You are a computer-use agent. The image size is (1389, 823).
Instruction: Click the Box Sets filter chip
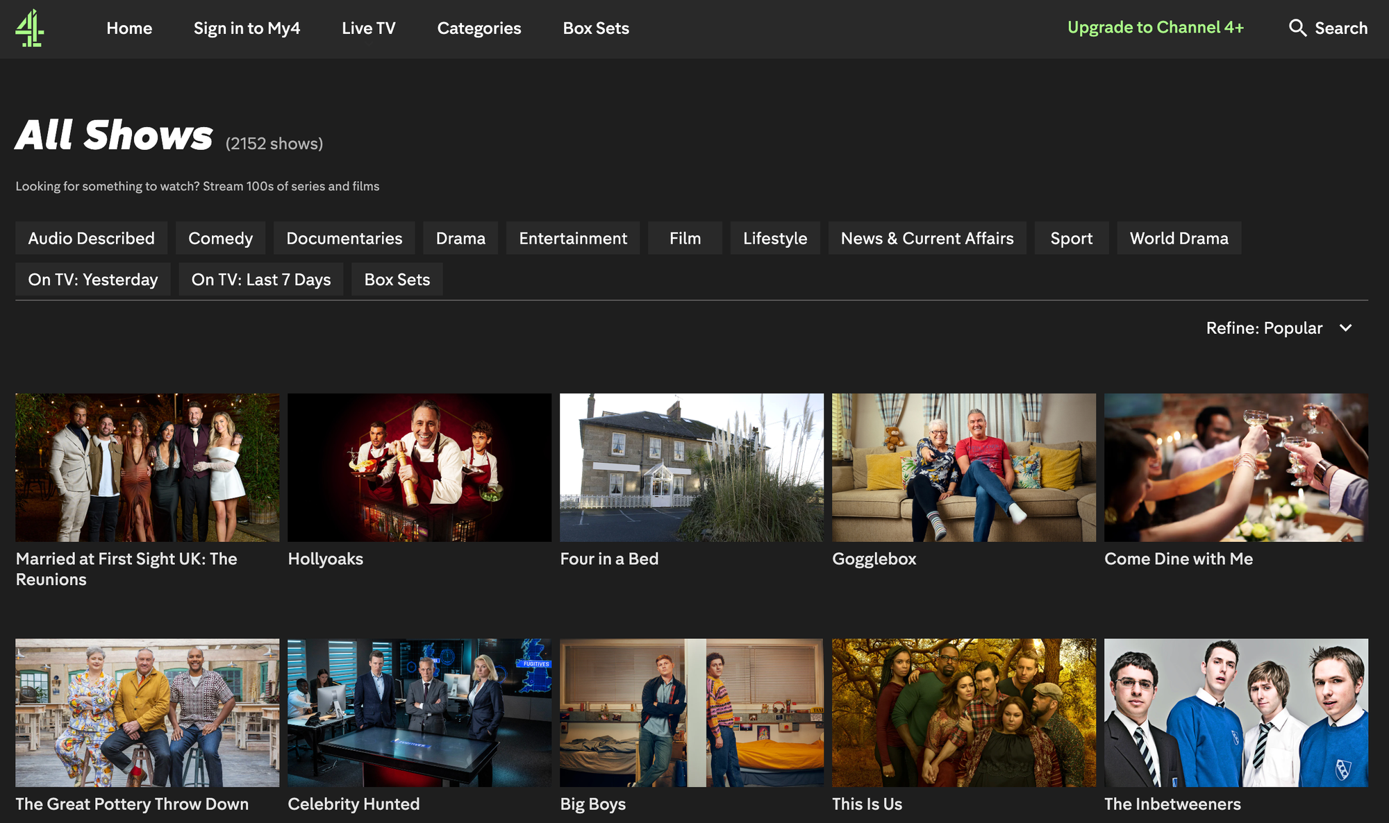click(x=397, y=279)
